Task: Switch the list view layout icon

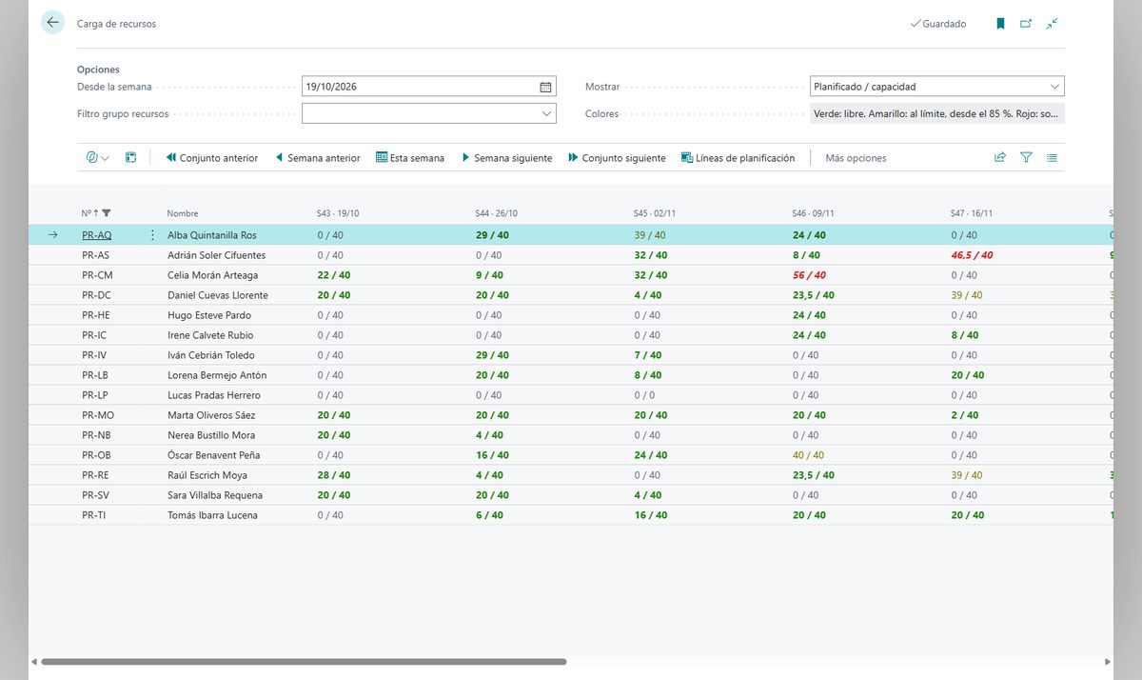Action: [x=1052, y=158]
